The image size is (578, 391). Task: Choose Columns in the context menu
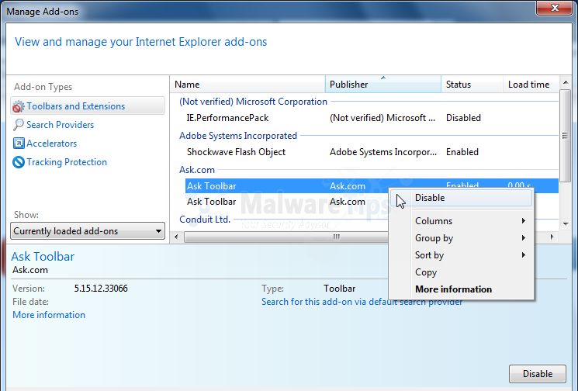461,221
